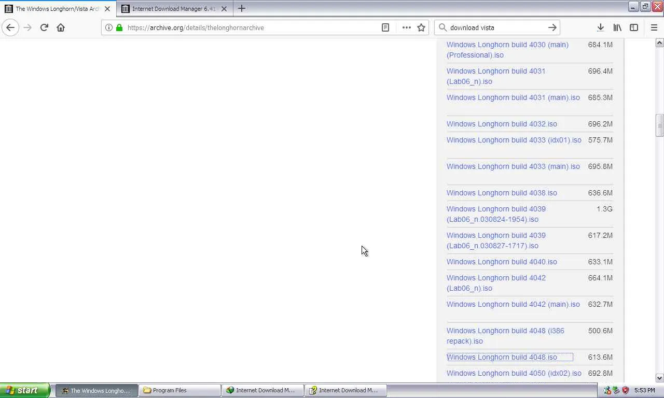The height and width of the screenshot is (398, 664).
Task: Toggle reader view in address bar
Action: pyautogui.click(x=385, y=27)
